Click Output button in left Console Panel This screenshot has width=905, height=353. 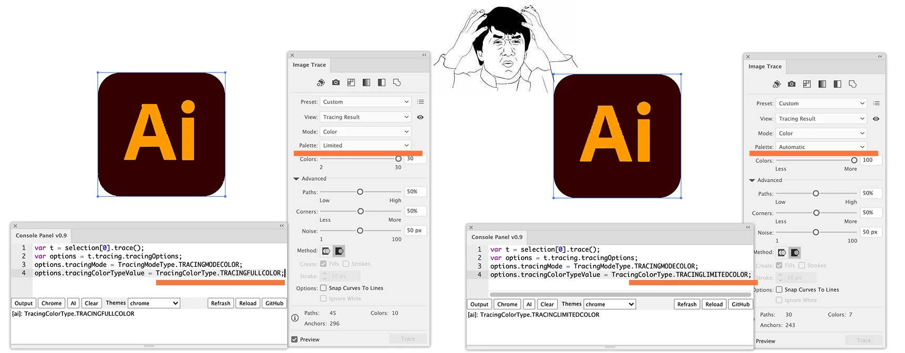tap(24, 303)
